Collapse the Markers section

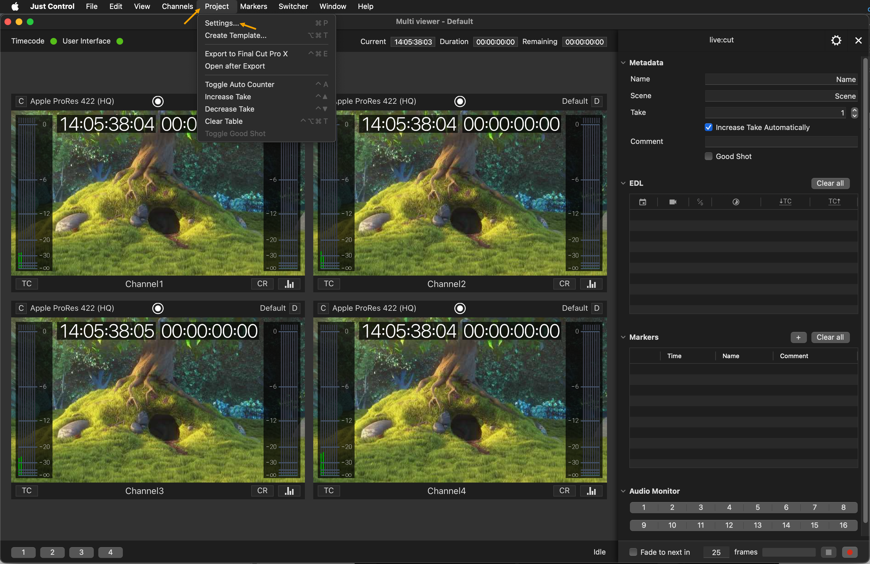pyautogui.click(x=623, y=337)
